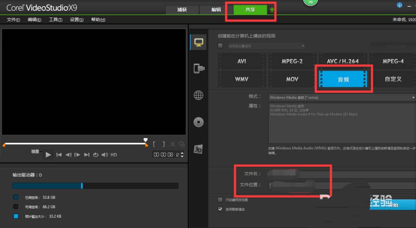Choose the Audio output format
416x228 pixels.
coord(343,79)
